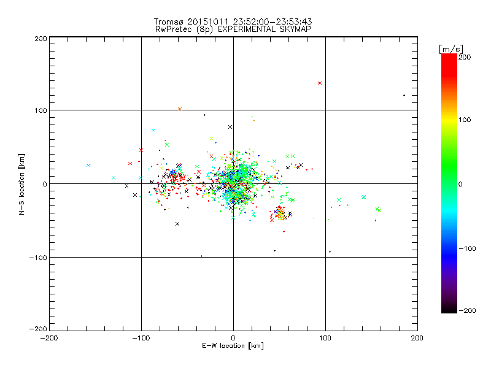Click the '-100' label on the color bar
This screenshot has width=491, height=368.
pos(467,249)
